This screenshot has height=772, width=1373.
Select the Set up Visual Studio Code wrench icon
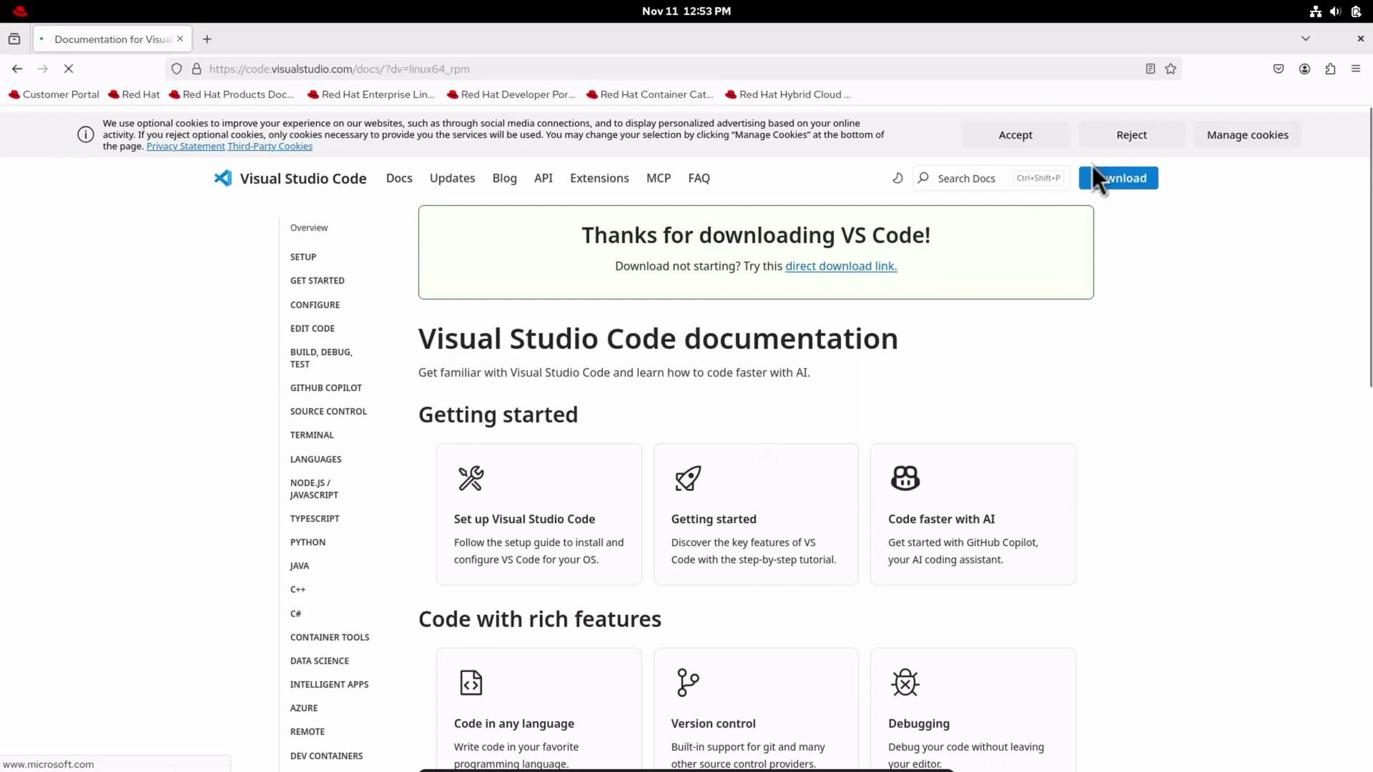[470, 478]
